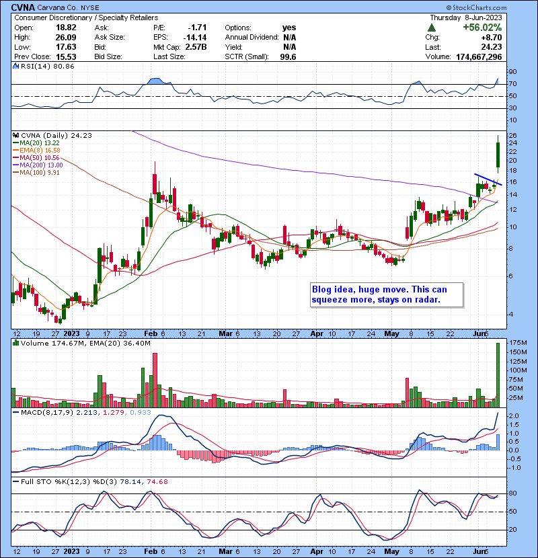
Task: Click the volume bars icon beside Volume label
Action: coord(15,343)
